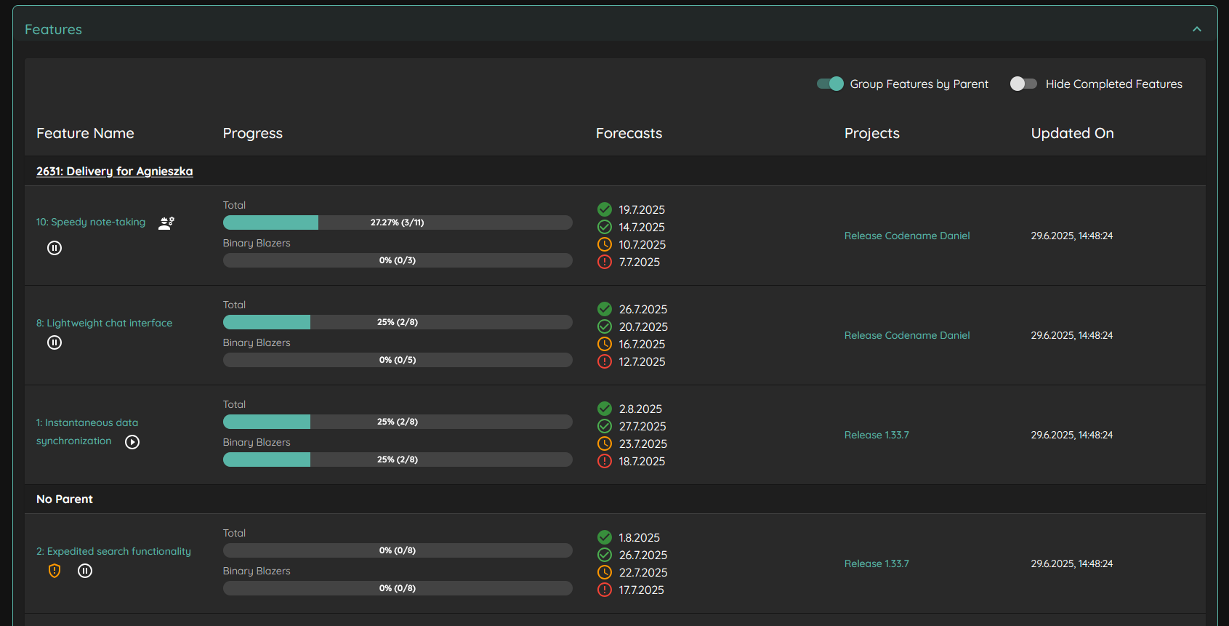
Task: Click the Projects column header
Action: (x=872, y=133)
